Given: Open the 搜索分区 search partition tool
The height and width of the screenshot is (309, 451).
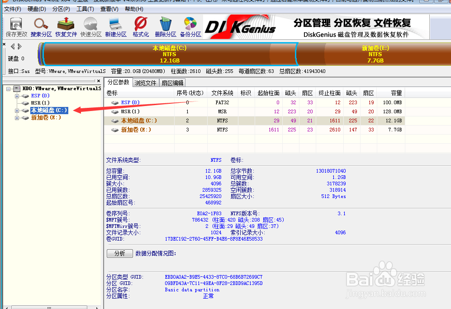Looking at the screenshot, I should [x=41, y=27].
